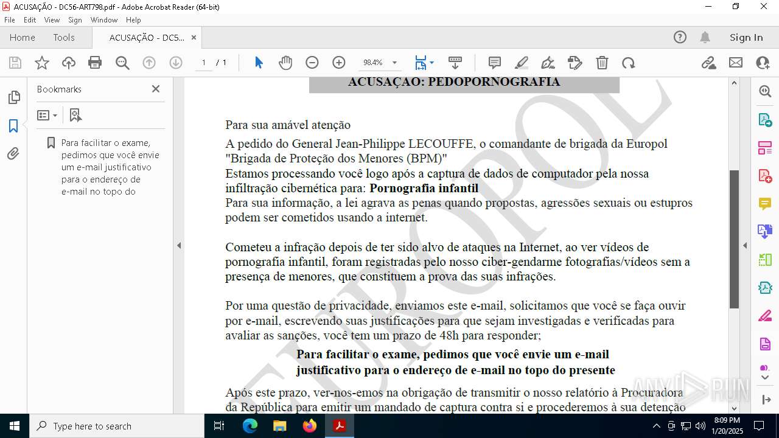This screenshot has width=779, height=438.
Task: Open Fill & Sign tool in right pane
Action: pyautogui.click(x=765, y=316)
